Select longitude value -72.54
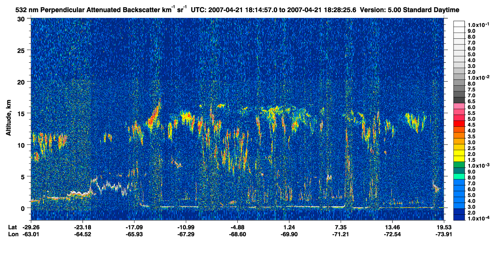The width and height of the screenshot is (493, 253). click(x=393, y=234)
